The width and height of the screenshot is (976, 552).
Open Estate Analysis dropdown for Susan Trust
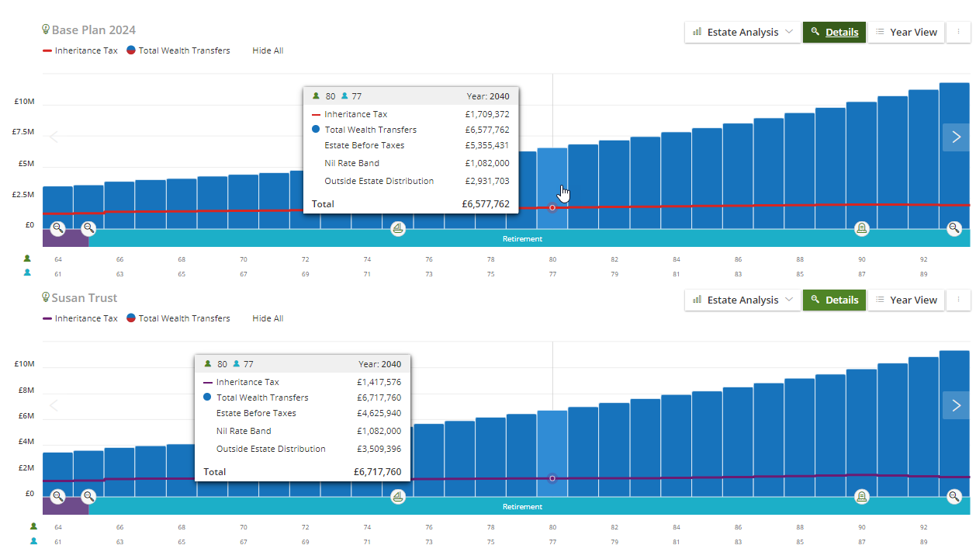(x=742, y=300)
